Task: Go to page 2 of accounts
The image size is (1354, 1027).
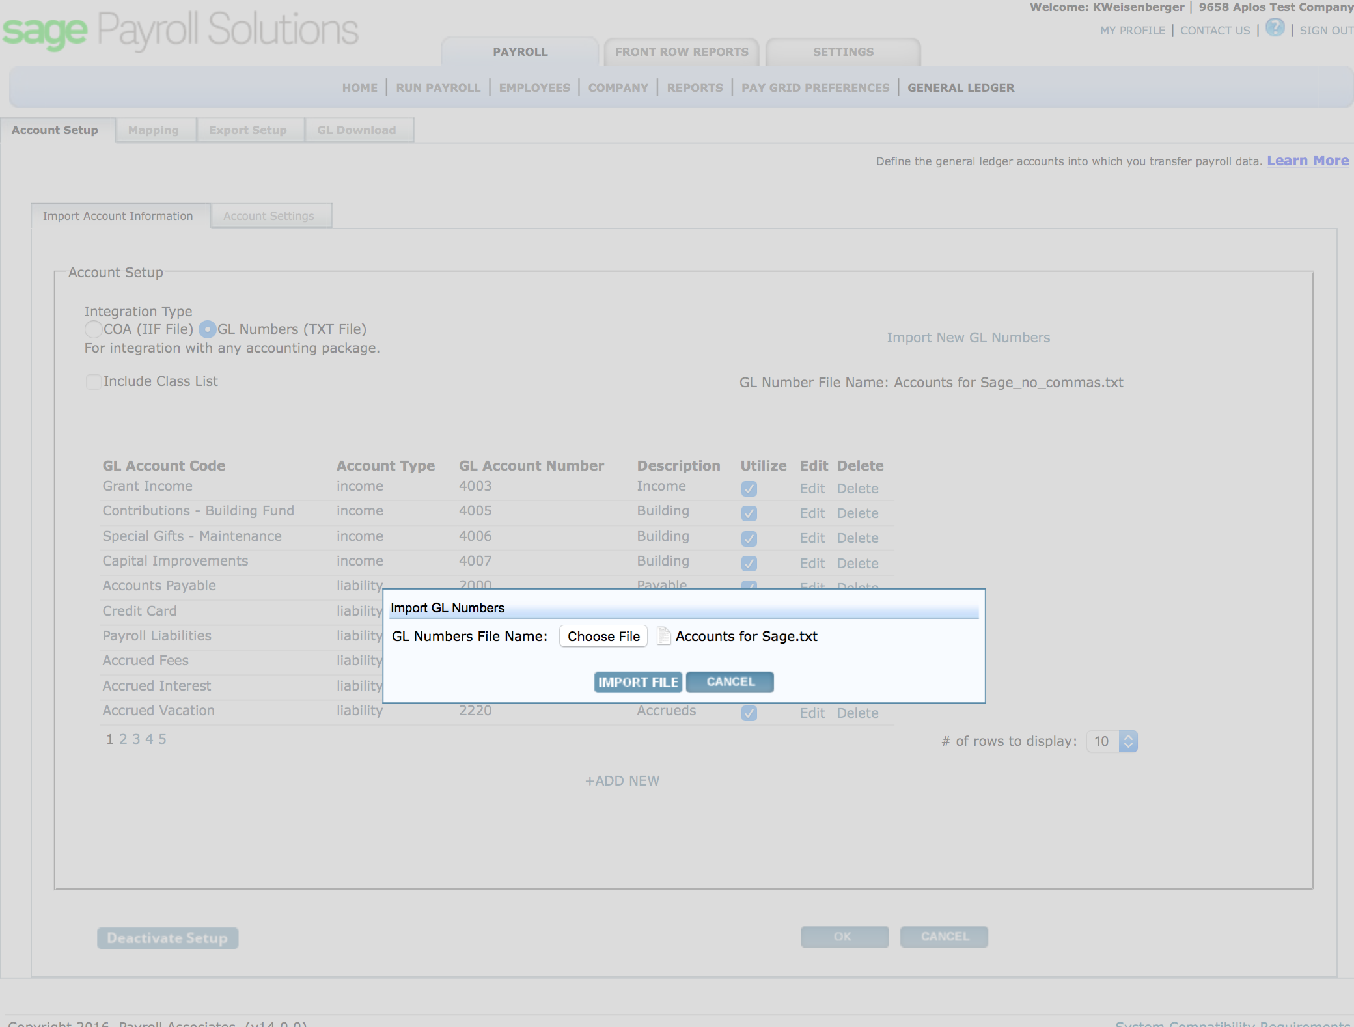Action: tap(123, 739)
